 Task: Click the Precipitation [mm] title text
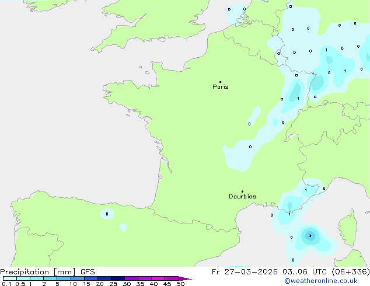pyautogui.click(x=38, y=272)
